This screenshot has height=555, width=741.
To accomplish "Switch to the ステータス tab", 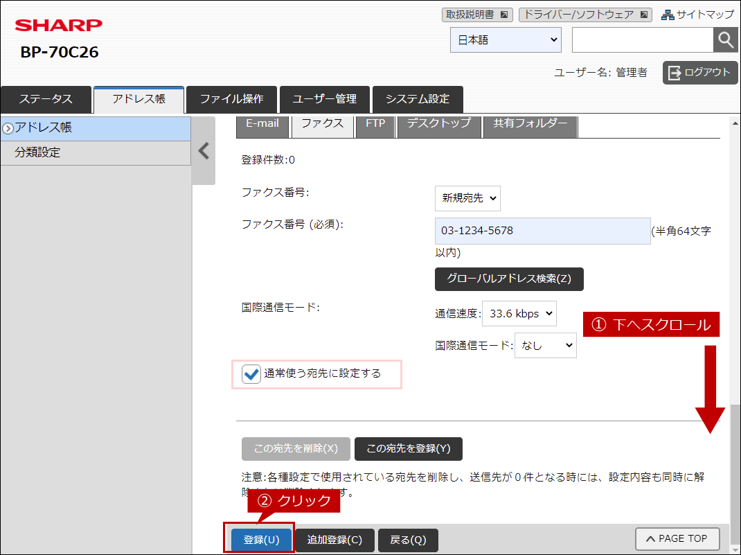I will [46, 99].
